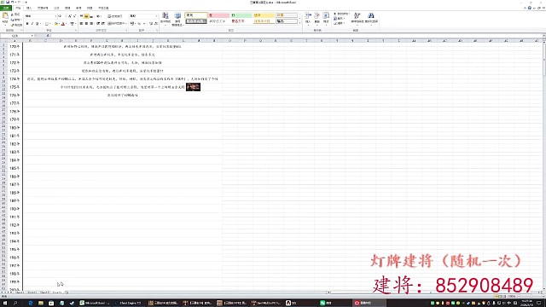
Task: Open the font group dialog launcher
Action: [x=76, y=31]
